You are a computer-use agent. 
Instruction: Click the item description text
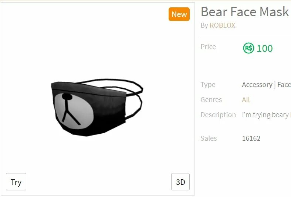coord(266,115)
